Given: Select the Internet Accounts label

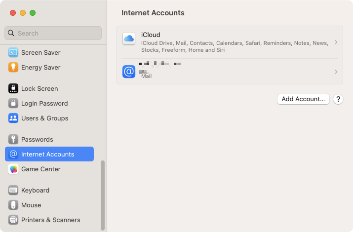Looking at the screenshot, I should tap(48, 154).
